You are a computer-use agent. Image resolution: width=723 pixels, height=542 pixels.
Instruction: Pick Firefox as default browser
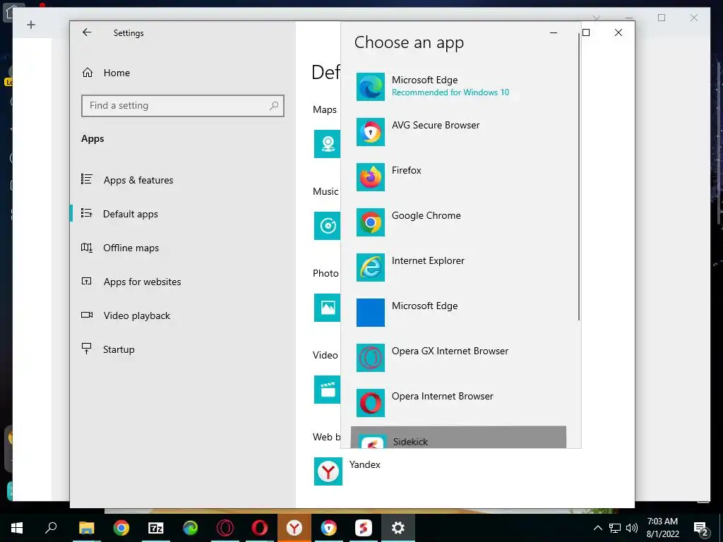[x=458, y=176]
